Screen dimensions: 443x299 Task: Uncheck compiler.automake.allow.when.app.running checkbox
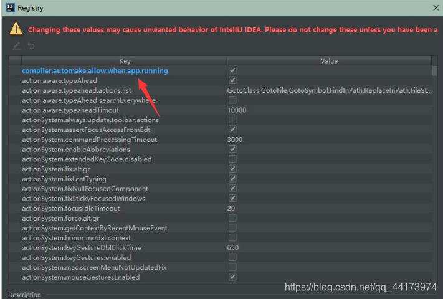(x=232, y=70)
